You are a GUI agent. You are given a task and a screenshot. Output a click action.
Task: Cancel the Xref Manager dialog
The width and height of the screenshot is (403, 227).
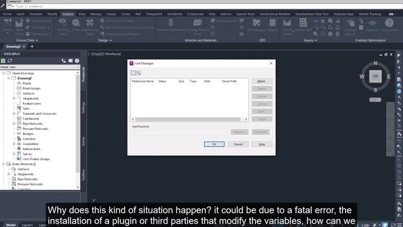point(238,144)
